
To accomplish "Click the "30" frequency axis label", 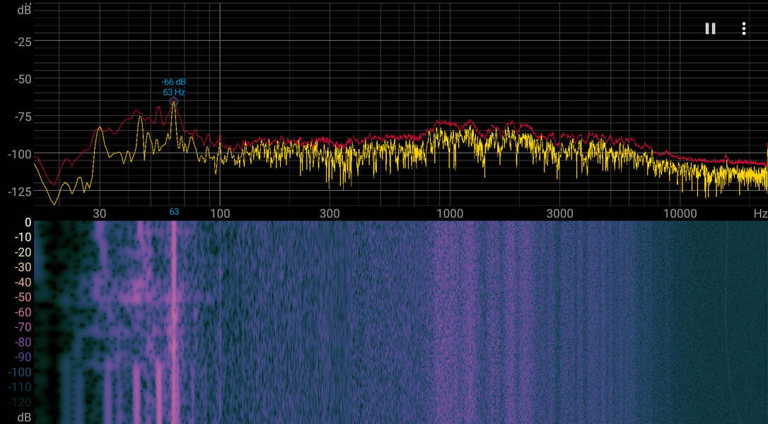I will coord(100,213).
